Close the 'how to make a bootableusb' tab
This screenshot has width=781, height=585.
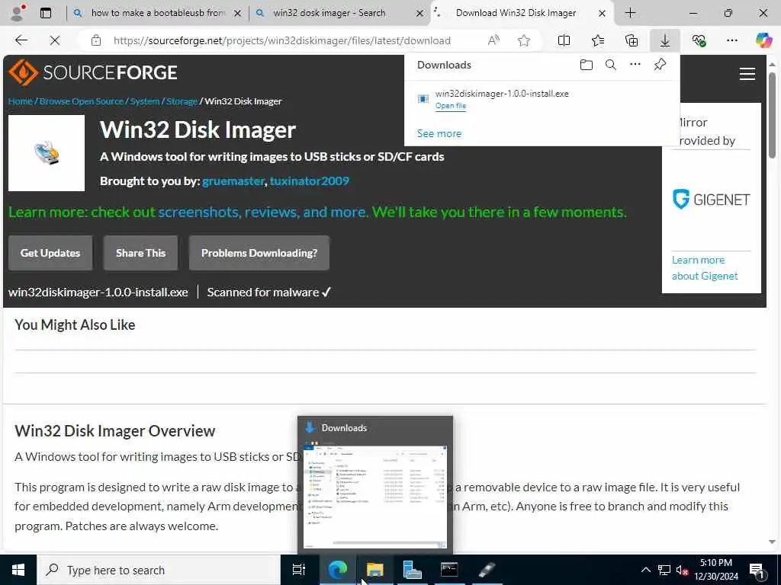point(238,14)
